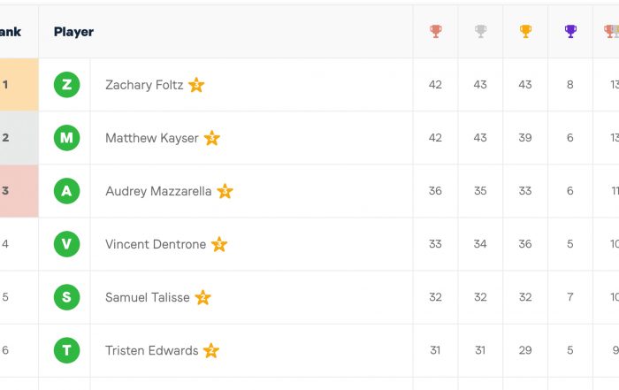Viewport: 619px width, 390px height.
Task: Sort by the Player column header
Action: tap(73, 32)
